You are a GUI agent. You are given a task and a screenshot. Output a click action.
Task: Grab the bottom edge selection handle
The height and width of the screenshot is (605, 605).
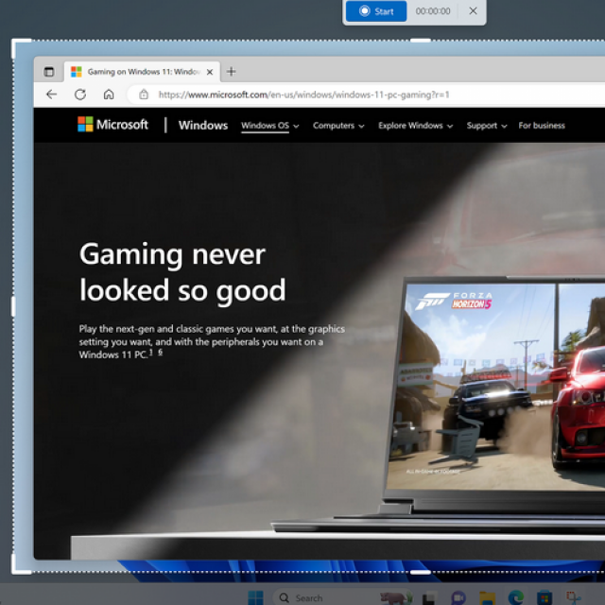(420, 572)
